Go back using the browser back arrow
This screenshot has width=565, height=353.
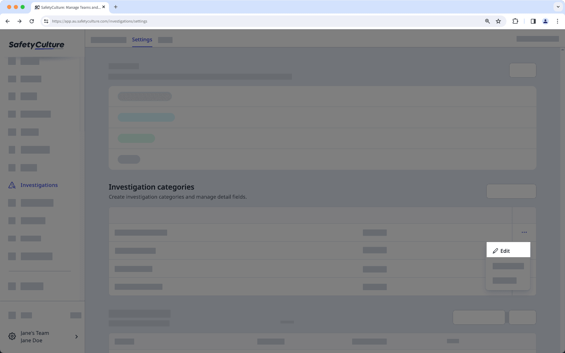(7, 21)
